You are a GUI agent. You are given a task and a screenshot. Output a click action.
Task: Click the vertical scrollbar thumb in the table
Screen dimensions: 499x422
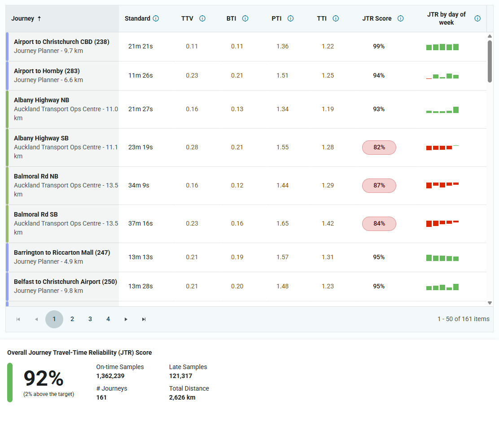(x=490, y=61)
